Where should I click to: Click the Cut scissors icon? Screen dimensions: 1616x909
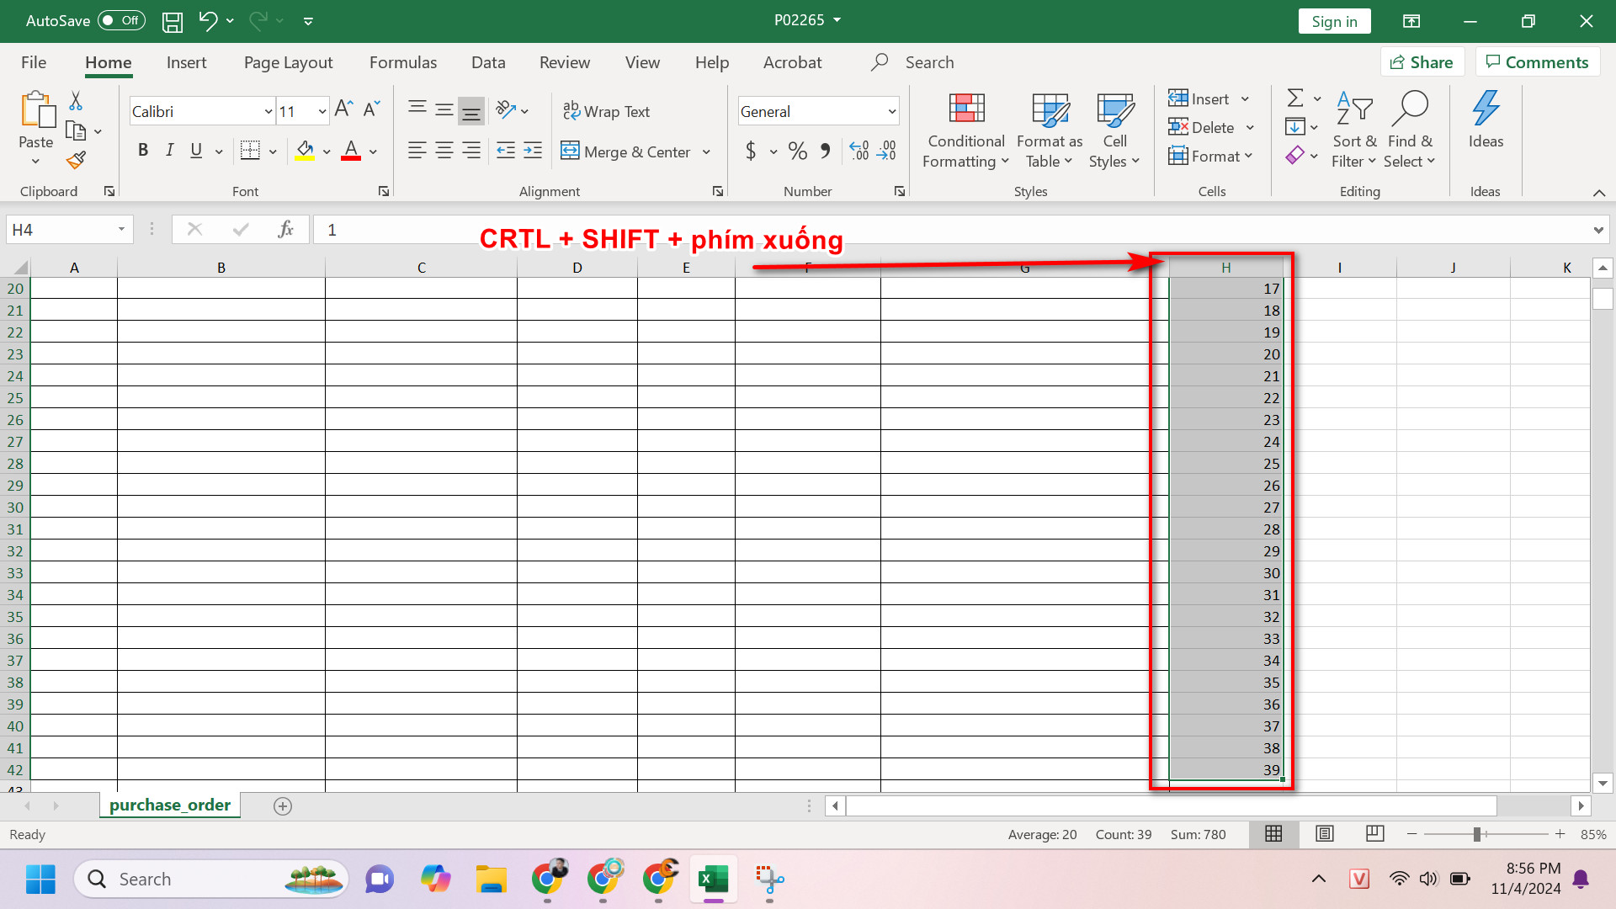point(76,101)
